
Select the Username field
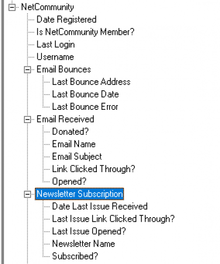[55, 57]
